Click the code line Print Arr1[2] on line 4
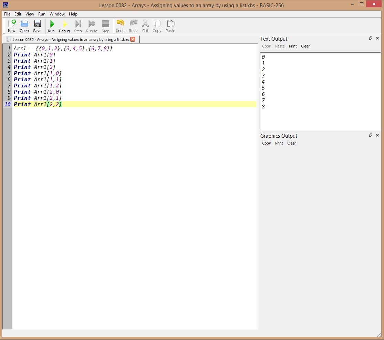The height and width of the screenshot is (340, 384). coord(34,67)
